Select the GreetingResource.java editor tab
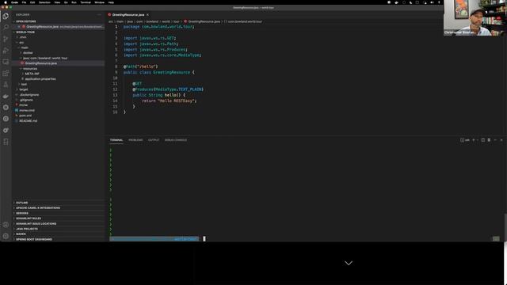Screen dimensions: 507x285 click(128, 15)
